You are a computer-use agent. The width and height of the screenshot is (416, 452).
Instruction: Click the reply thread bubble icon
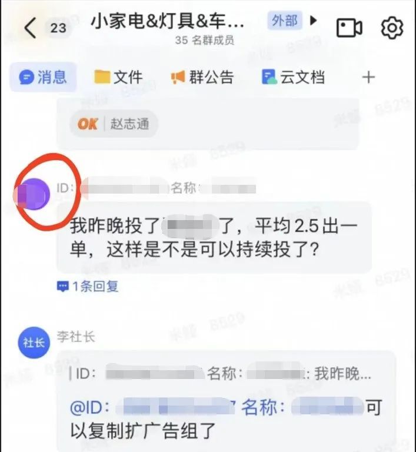63,287
